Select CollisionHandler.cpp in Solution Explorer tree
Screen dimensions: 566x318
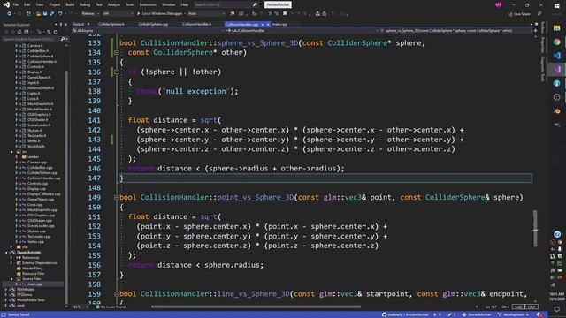pos(43,178)
